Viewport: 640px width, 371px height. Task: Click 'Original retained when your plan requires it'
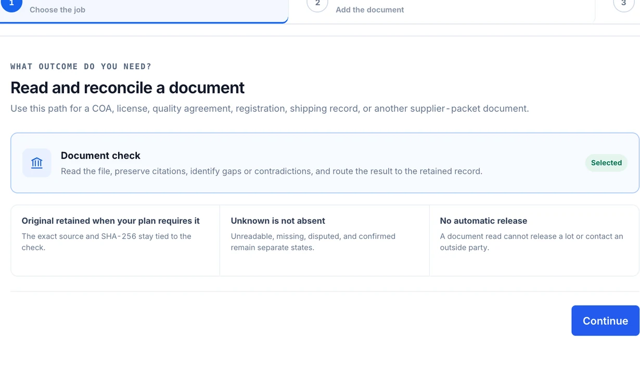pos(111,221)
